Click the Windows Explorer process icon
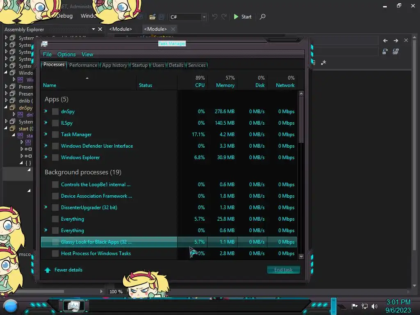420x315 pixels. point(55,157)
